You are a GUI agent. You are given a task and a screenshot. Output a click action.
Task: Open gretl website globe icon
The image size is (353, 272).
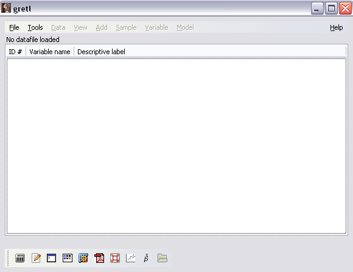83,258
